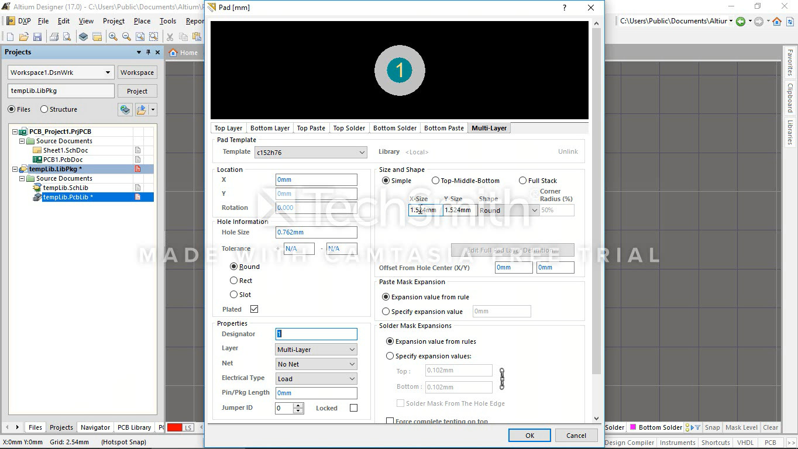Click the green Back navigation arrow
This screenshot has width=798, height=449.
tap(741, 21)
